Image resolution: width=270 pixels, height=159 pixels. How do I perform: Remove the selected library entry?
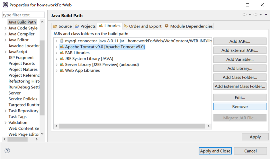[x=240, y=106]
